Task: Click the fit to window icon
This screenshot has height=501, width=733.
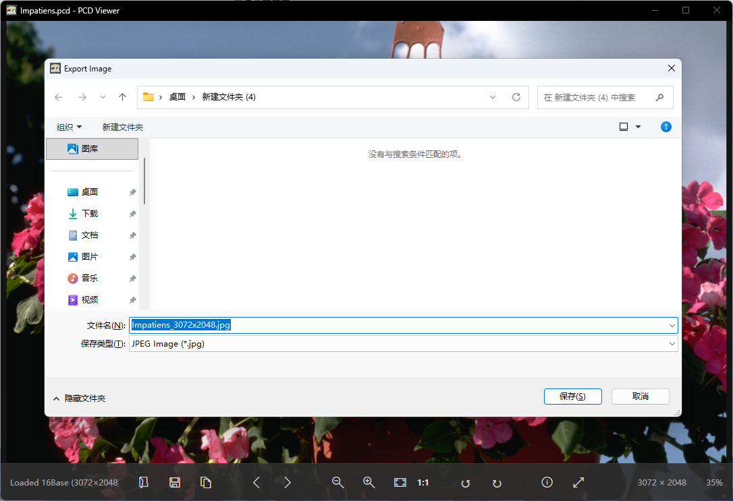Action: pyautogui.click(x=400, y=482)
